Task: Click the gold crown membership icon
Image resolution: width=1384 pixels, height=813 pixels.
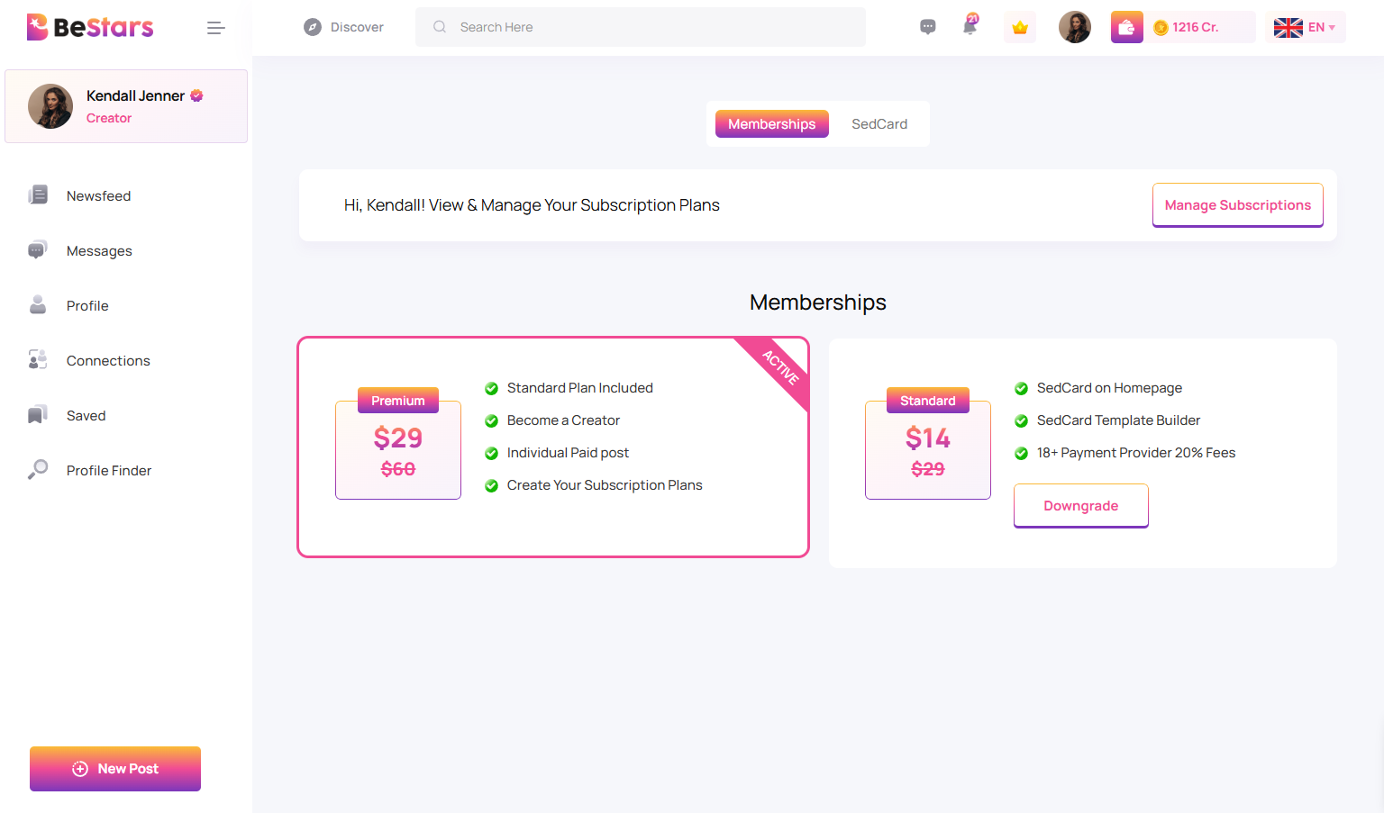Action: [1020, 27]
